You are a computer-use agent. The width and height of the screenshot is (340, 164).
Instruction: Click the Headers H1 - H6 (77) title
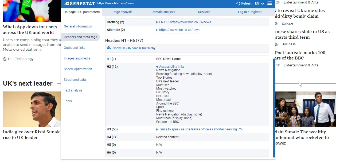click(x=124, y=41)
